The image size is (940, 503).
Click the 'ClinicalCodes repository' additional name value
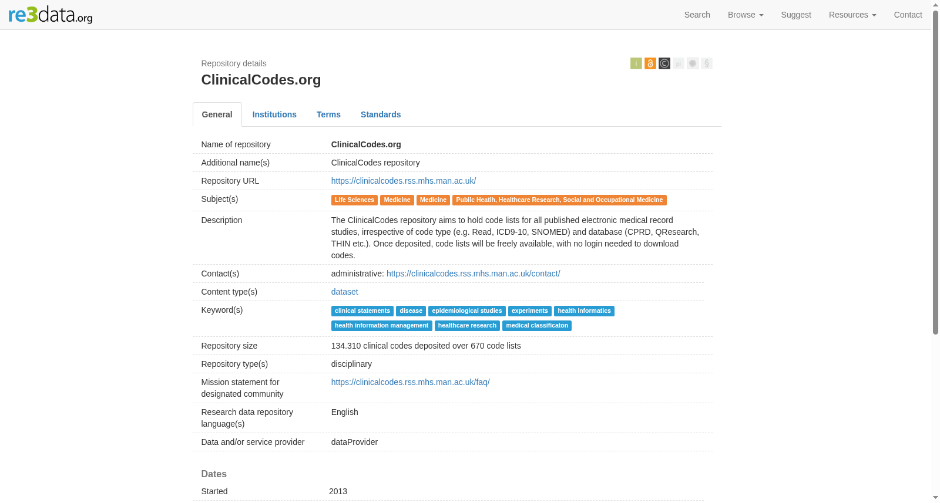click(x=375, y=163)
